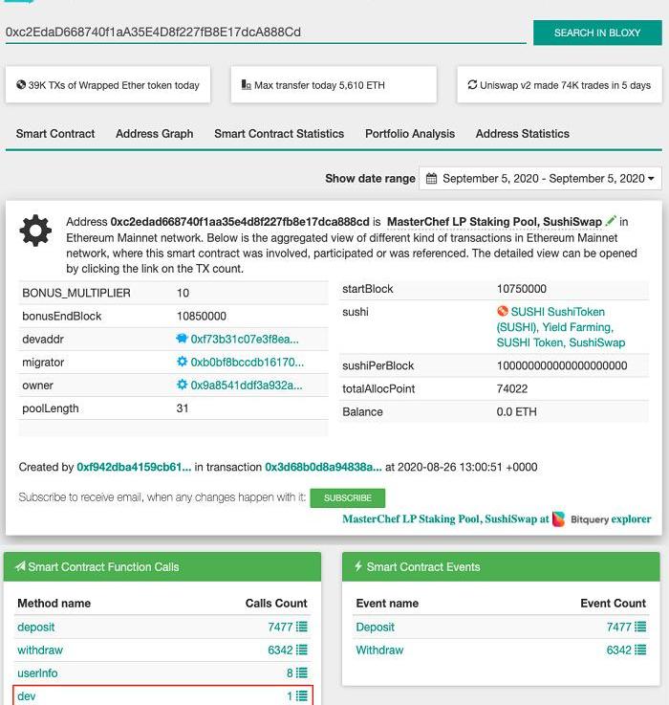Click the Uniswap v2 74K trades card
Screen dimensions: 669x705
(x=559, y=85)
